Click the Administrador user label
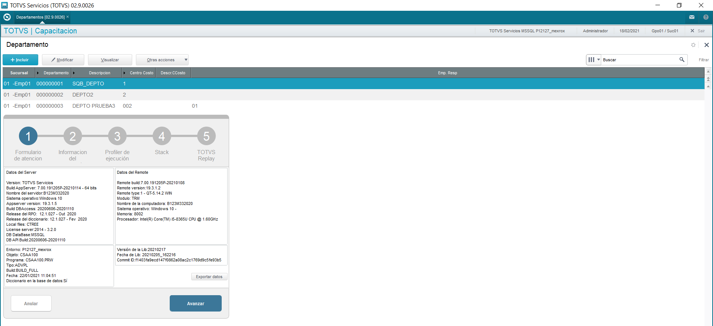The width and height of the screenshot is (713, 326). 595,31
